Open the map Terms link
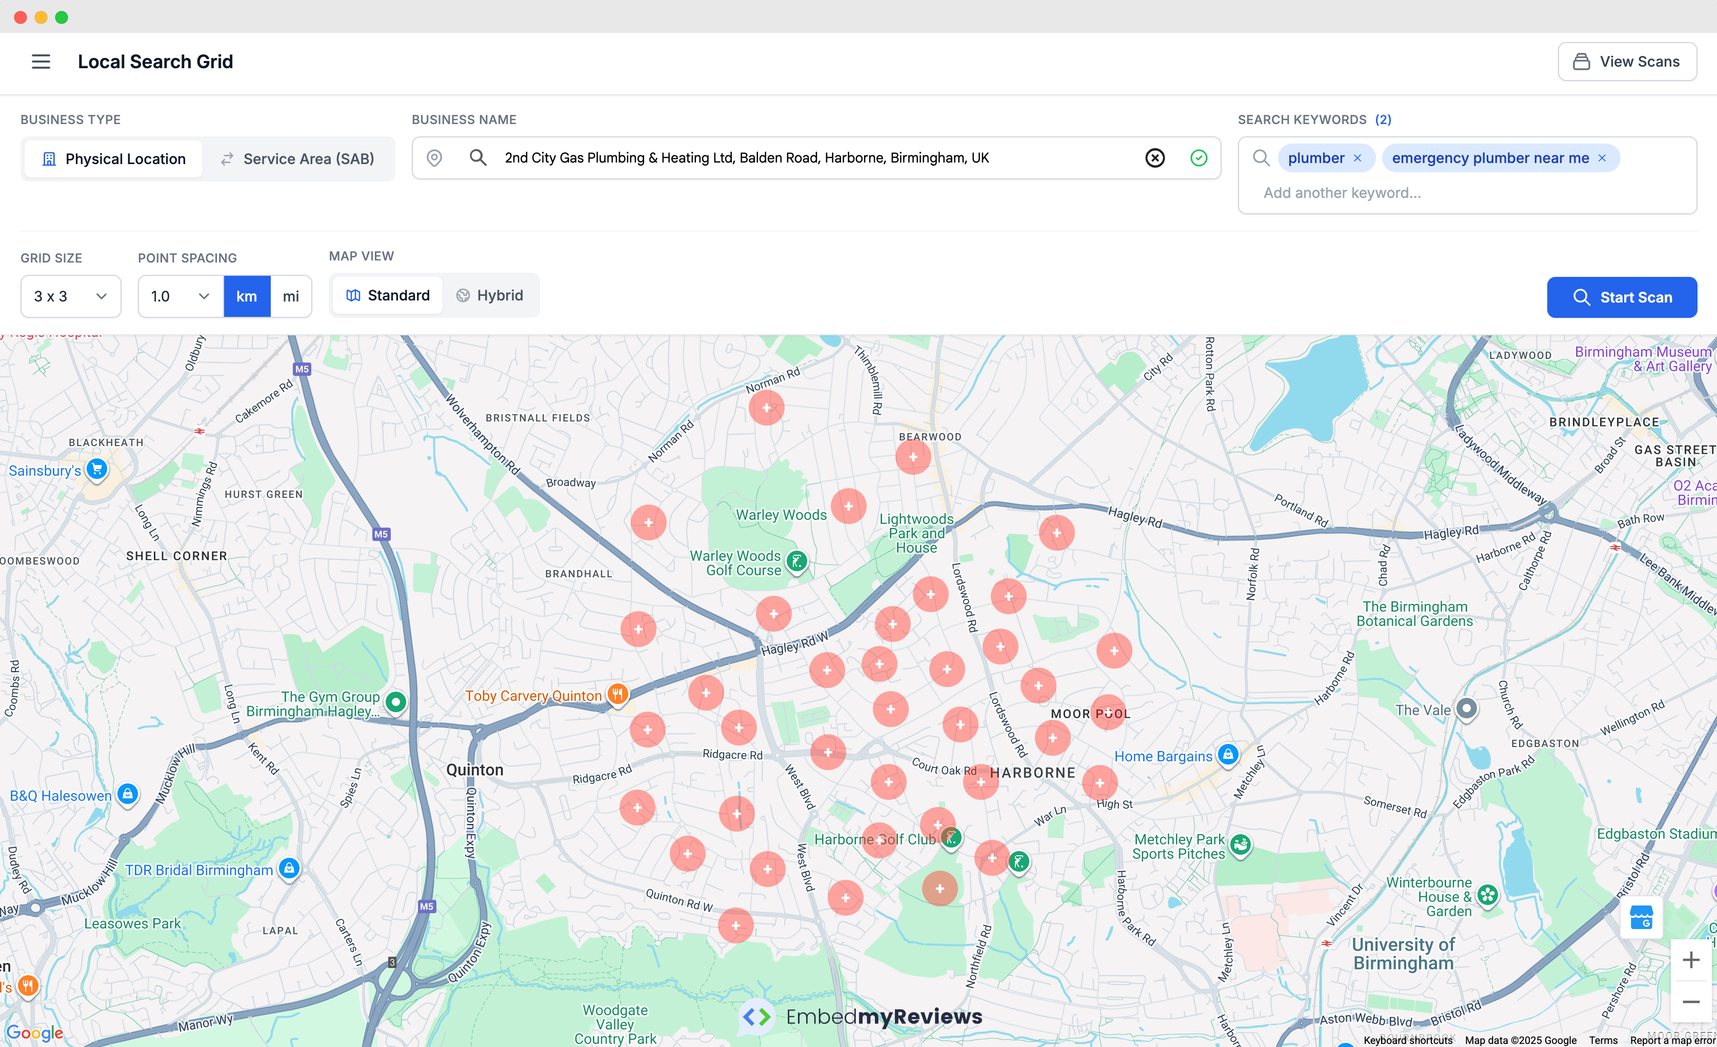The image size is (1717, 1047). (x=1603, y=1040)
